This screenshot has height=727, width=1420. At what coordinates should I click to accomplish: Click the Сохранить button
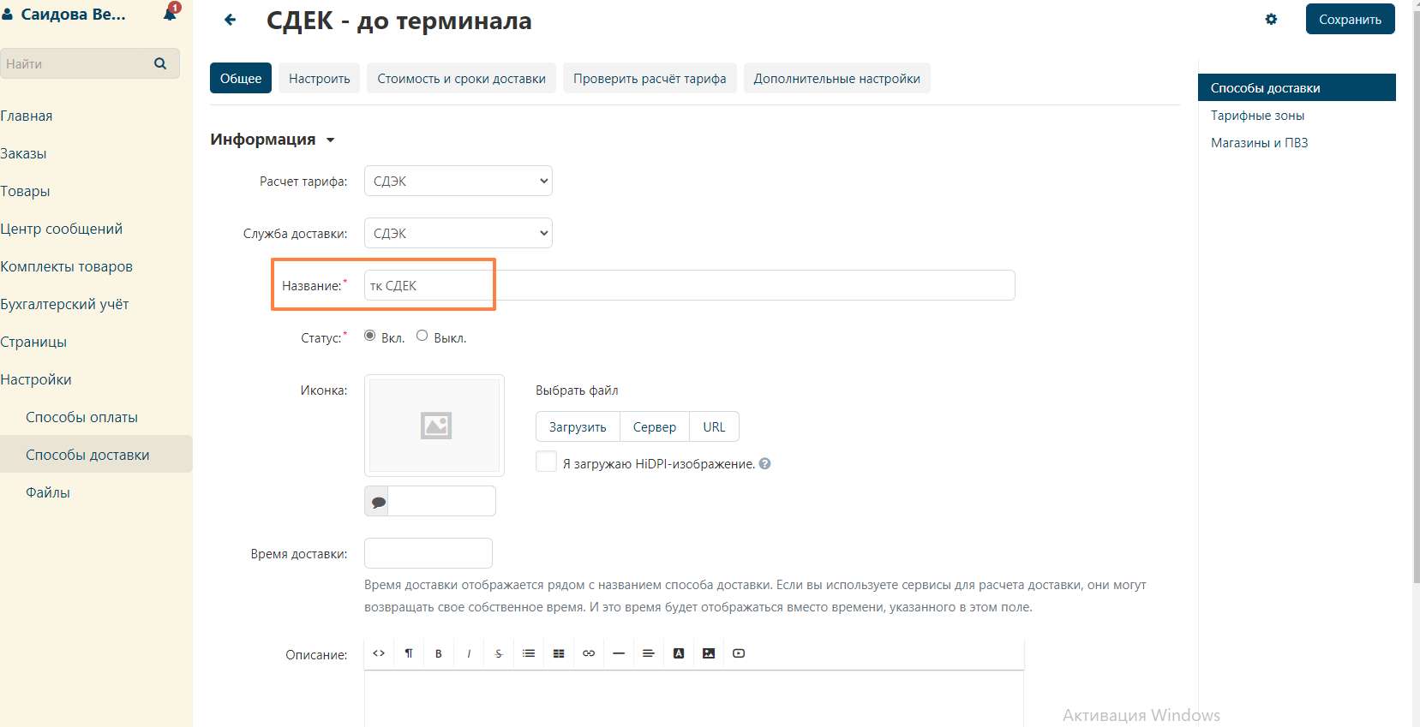point(1350,19)
